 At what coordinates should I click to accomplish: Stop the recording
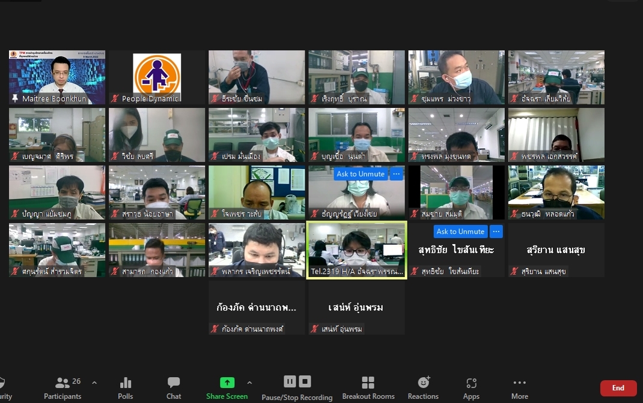point(305,381)
